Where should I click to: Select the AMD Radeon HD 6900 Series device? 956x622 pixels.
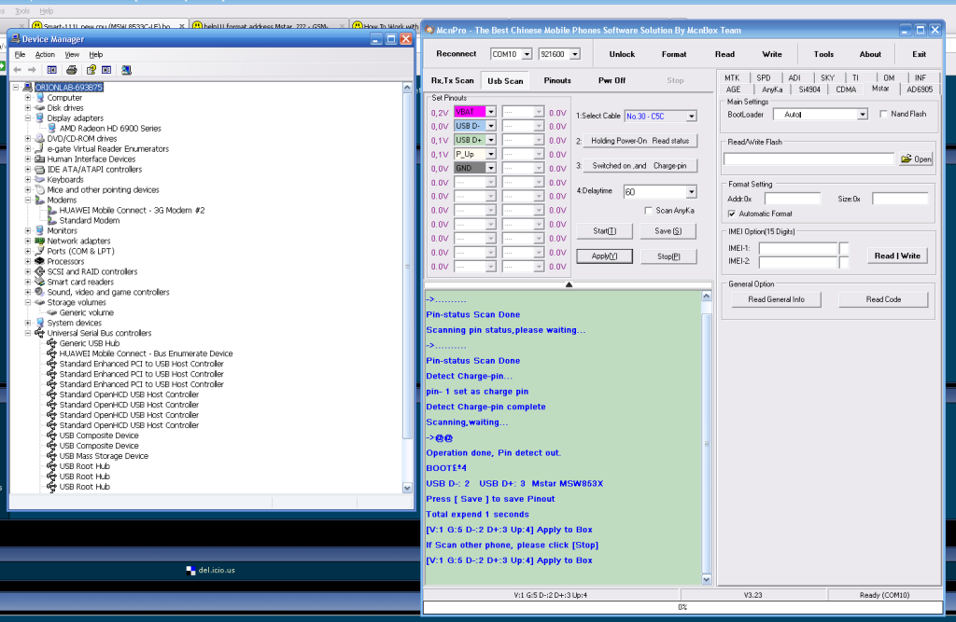click(x=110, y=129)
